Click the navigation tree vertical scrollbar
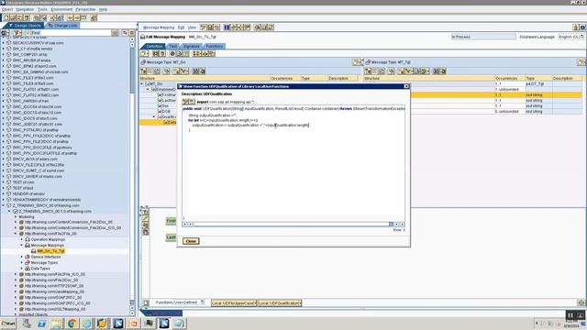 tap(132, 176)
